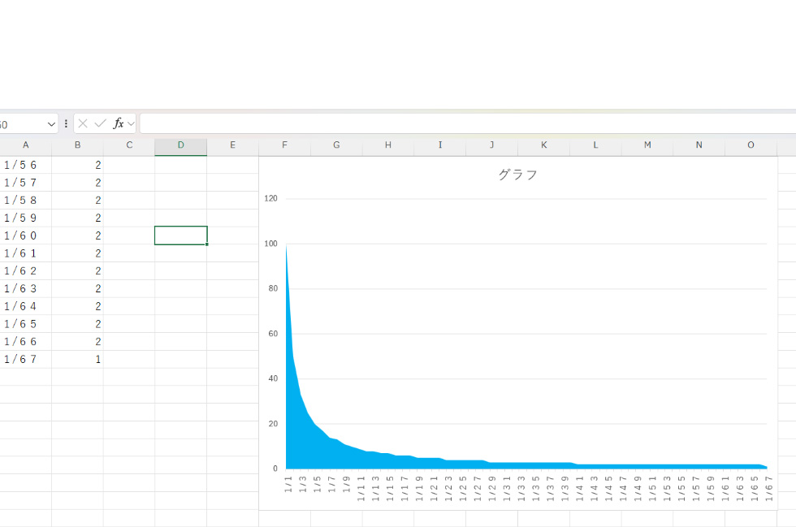Click cell containing 1/59
Image resolution: width=796 pixels, height=527 pixels.
(25, 218)
